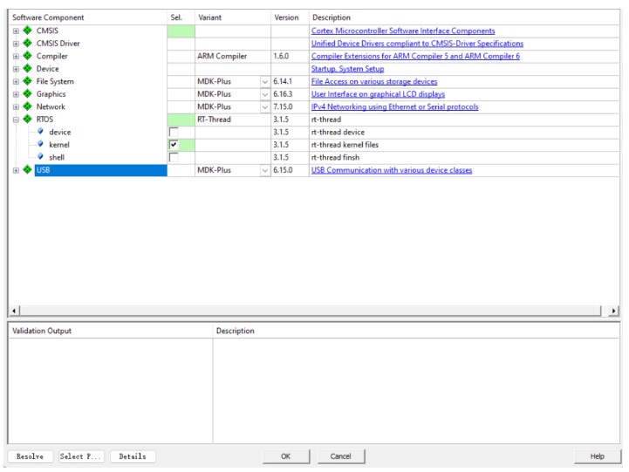Click the Validation Output column header

[110, 331]
